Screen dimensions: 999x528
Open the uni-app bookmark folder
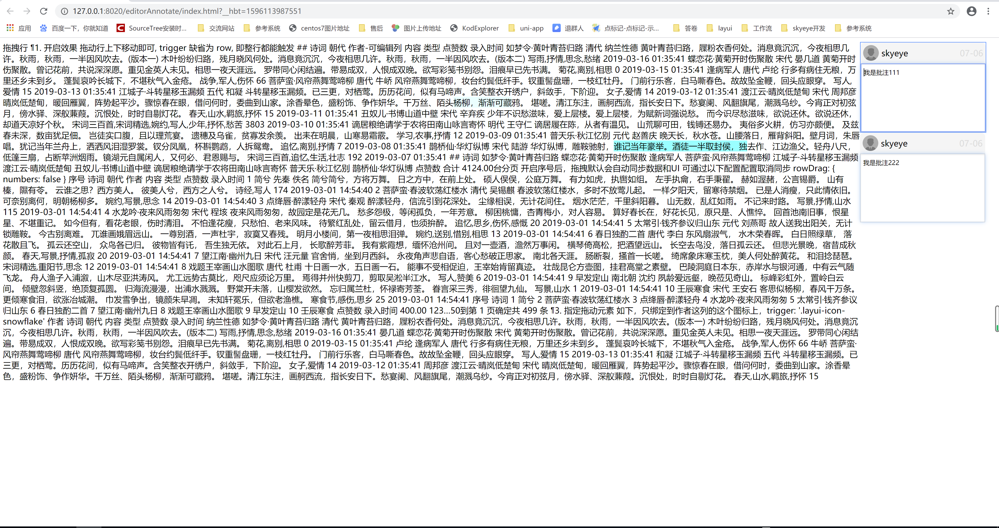(x=526, y=28)
